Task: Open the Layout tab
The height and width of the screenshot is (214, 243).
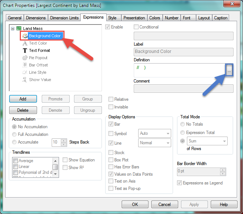Action: point(204,18)
